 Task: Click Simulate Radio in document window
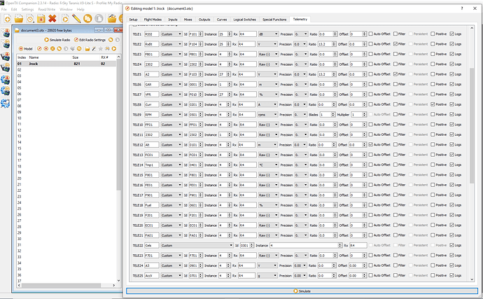tap(57, 40)
